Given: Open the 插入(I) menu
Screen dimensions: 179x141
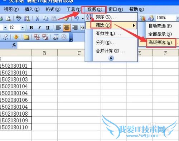Looking at the screenshot, I should (x=32, y=9).
